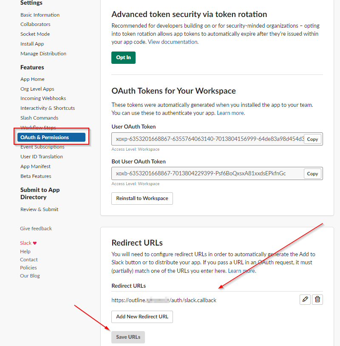340x346 pixels.
Task: Click the Give feedback link
Action: pos(36,229)
